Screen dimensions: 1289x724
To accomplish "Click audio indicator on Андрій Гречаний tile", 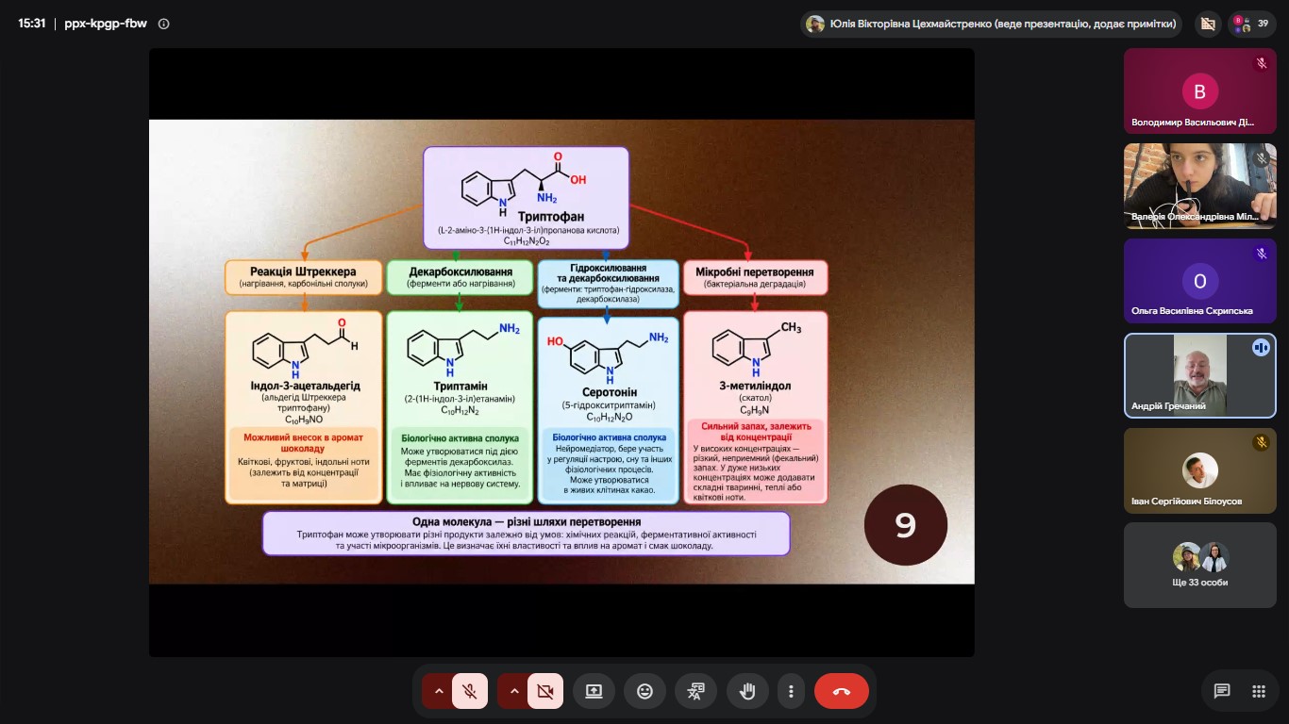I will [x=1261, y=348].
